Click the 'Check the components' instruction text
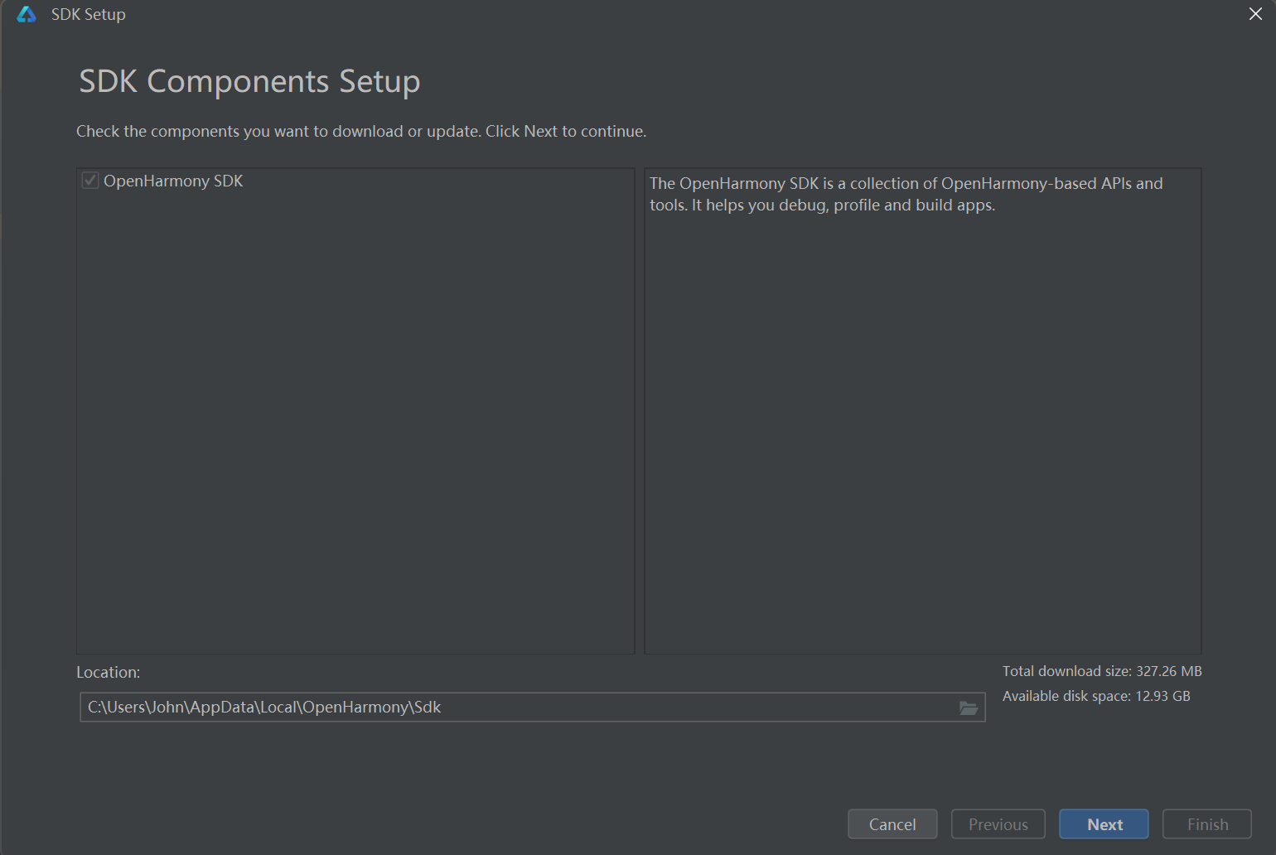 [361, 131]
